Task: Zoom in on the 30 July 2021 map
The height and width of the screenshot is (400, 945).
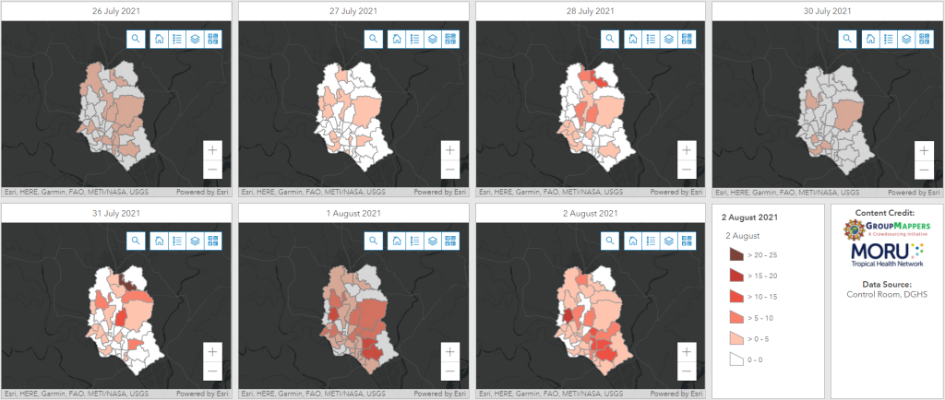Action: click(x=923, y=149)
